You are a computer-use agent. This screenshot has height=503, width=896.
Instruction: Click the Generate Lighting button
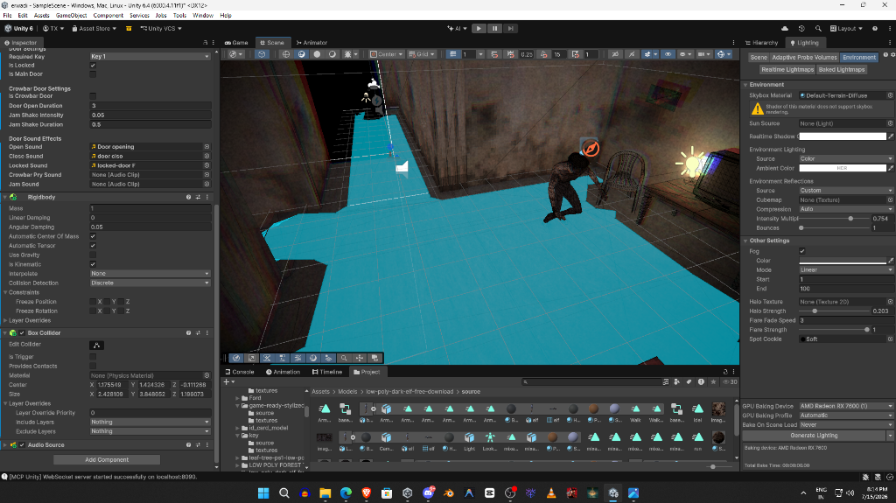coord(814,436)
